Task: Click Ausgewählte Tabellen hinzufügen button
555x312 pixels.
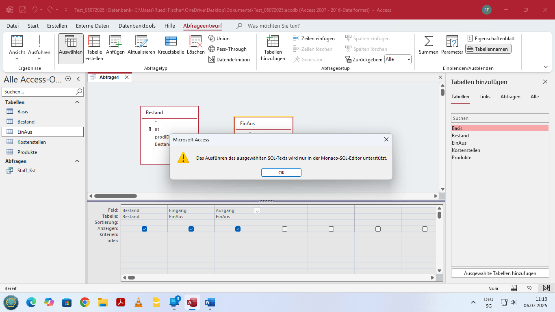Action: [x=500, y=273]
